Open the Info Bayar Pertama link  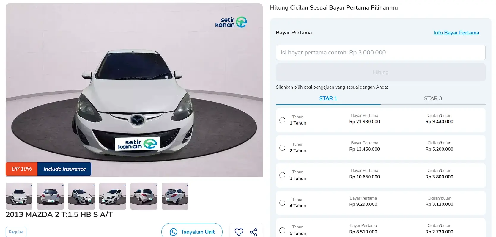point(456,33)
